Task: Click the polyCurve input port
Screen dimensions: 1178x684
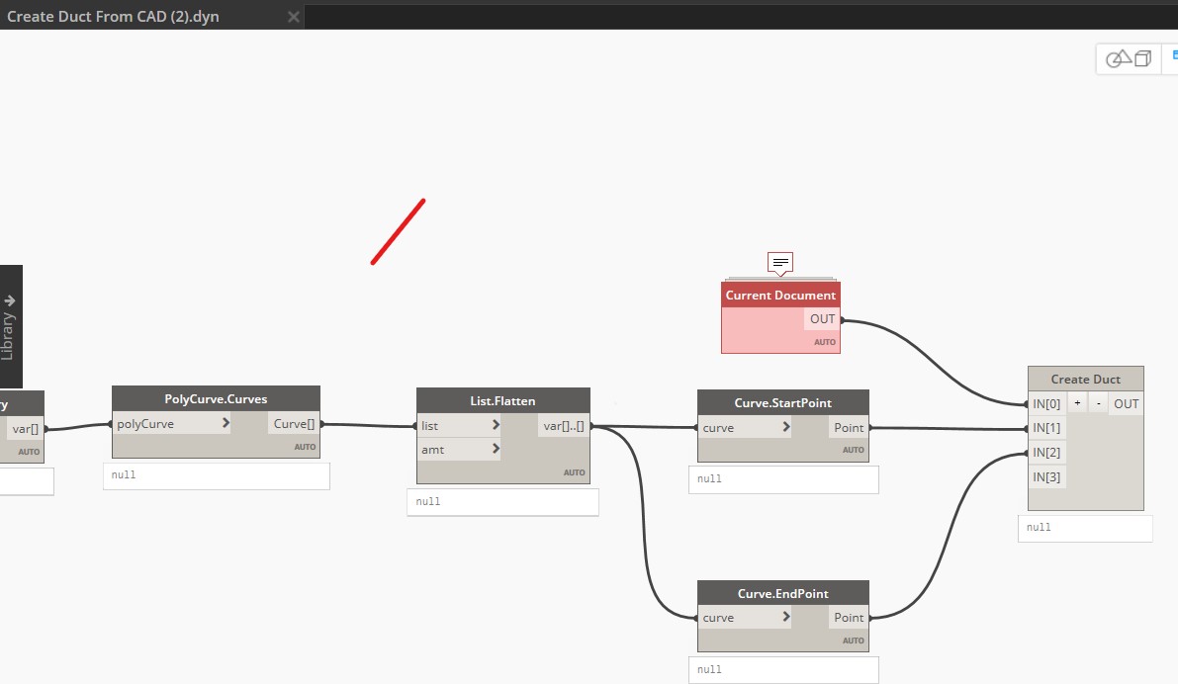Action: point(171,423)
